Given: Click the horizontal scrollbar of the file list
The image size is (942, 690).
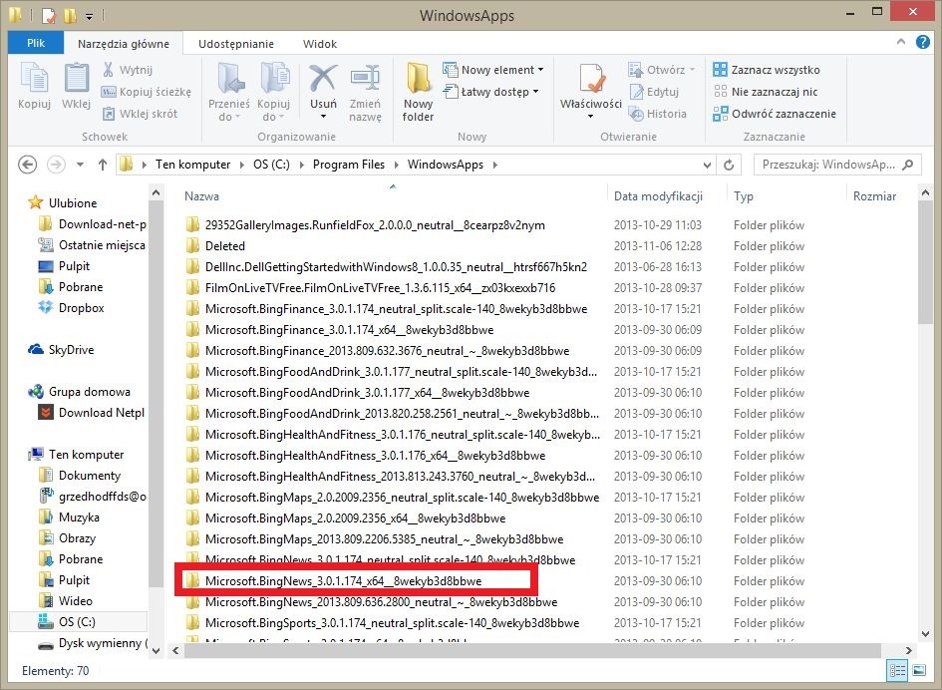Looking at the screenshot, I should tap(532, 650).
